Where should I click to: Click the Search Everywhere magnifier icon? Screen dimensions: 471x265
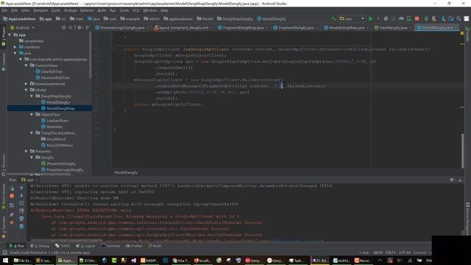pyautogui.click(x=458, y=18)
